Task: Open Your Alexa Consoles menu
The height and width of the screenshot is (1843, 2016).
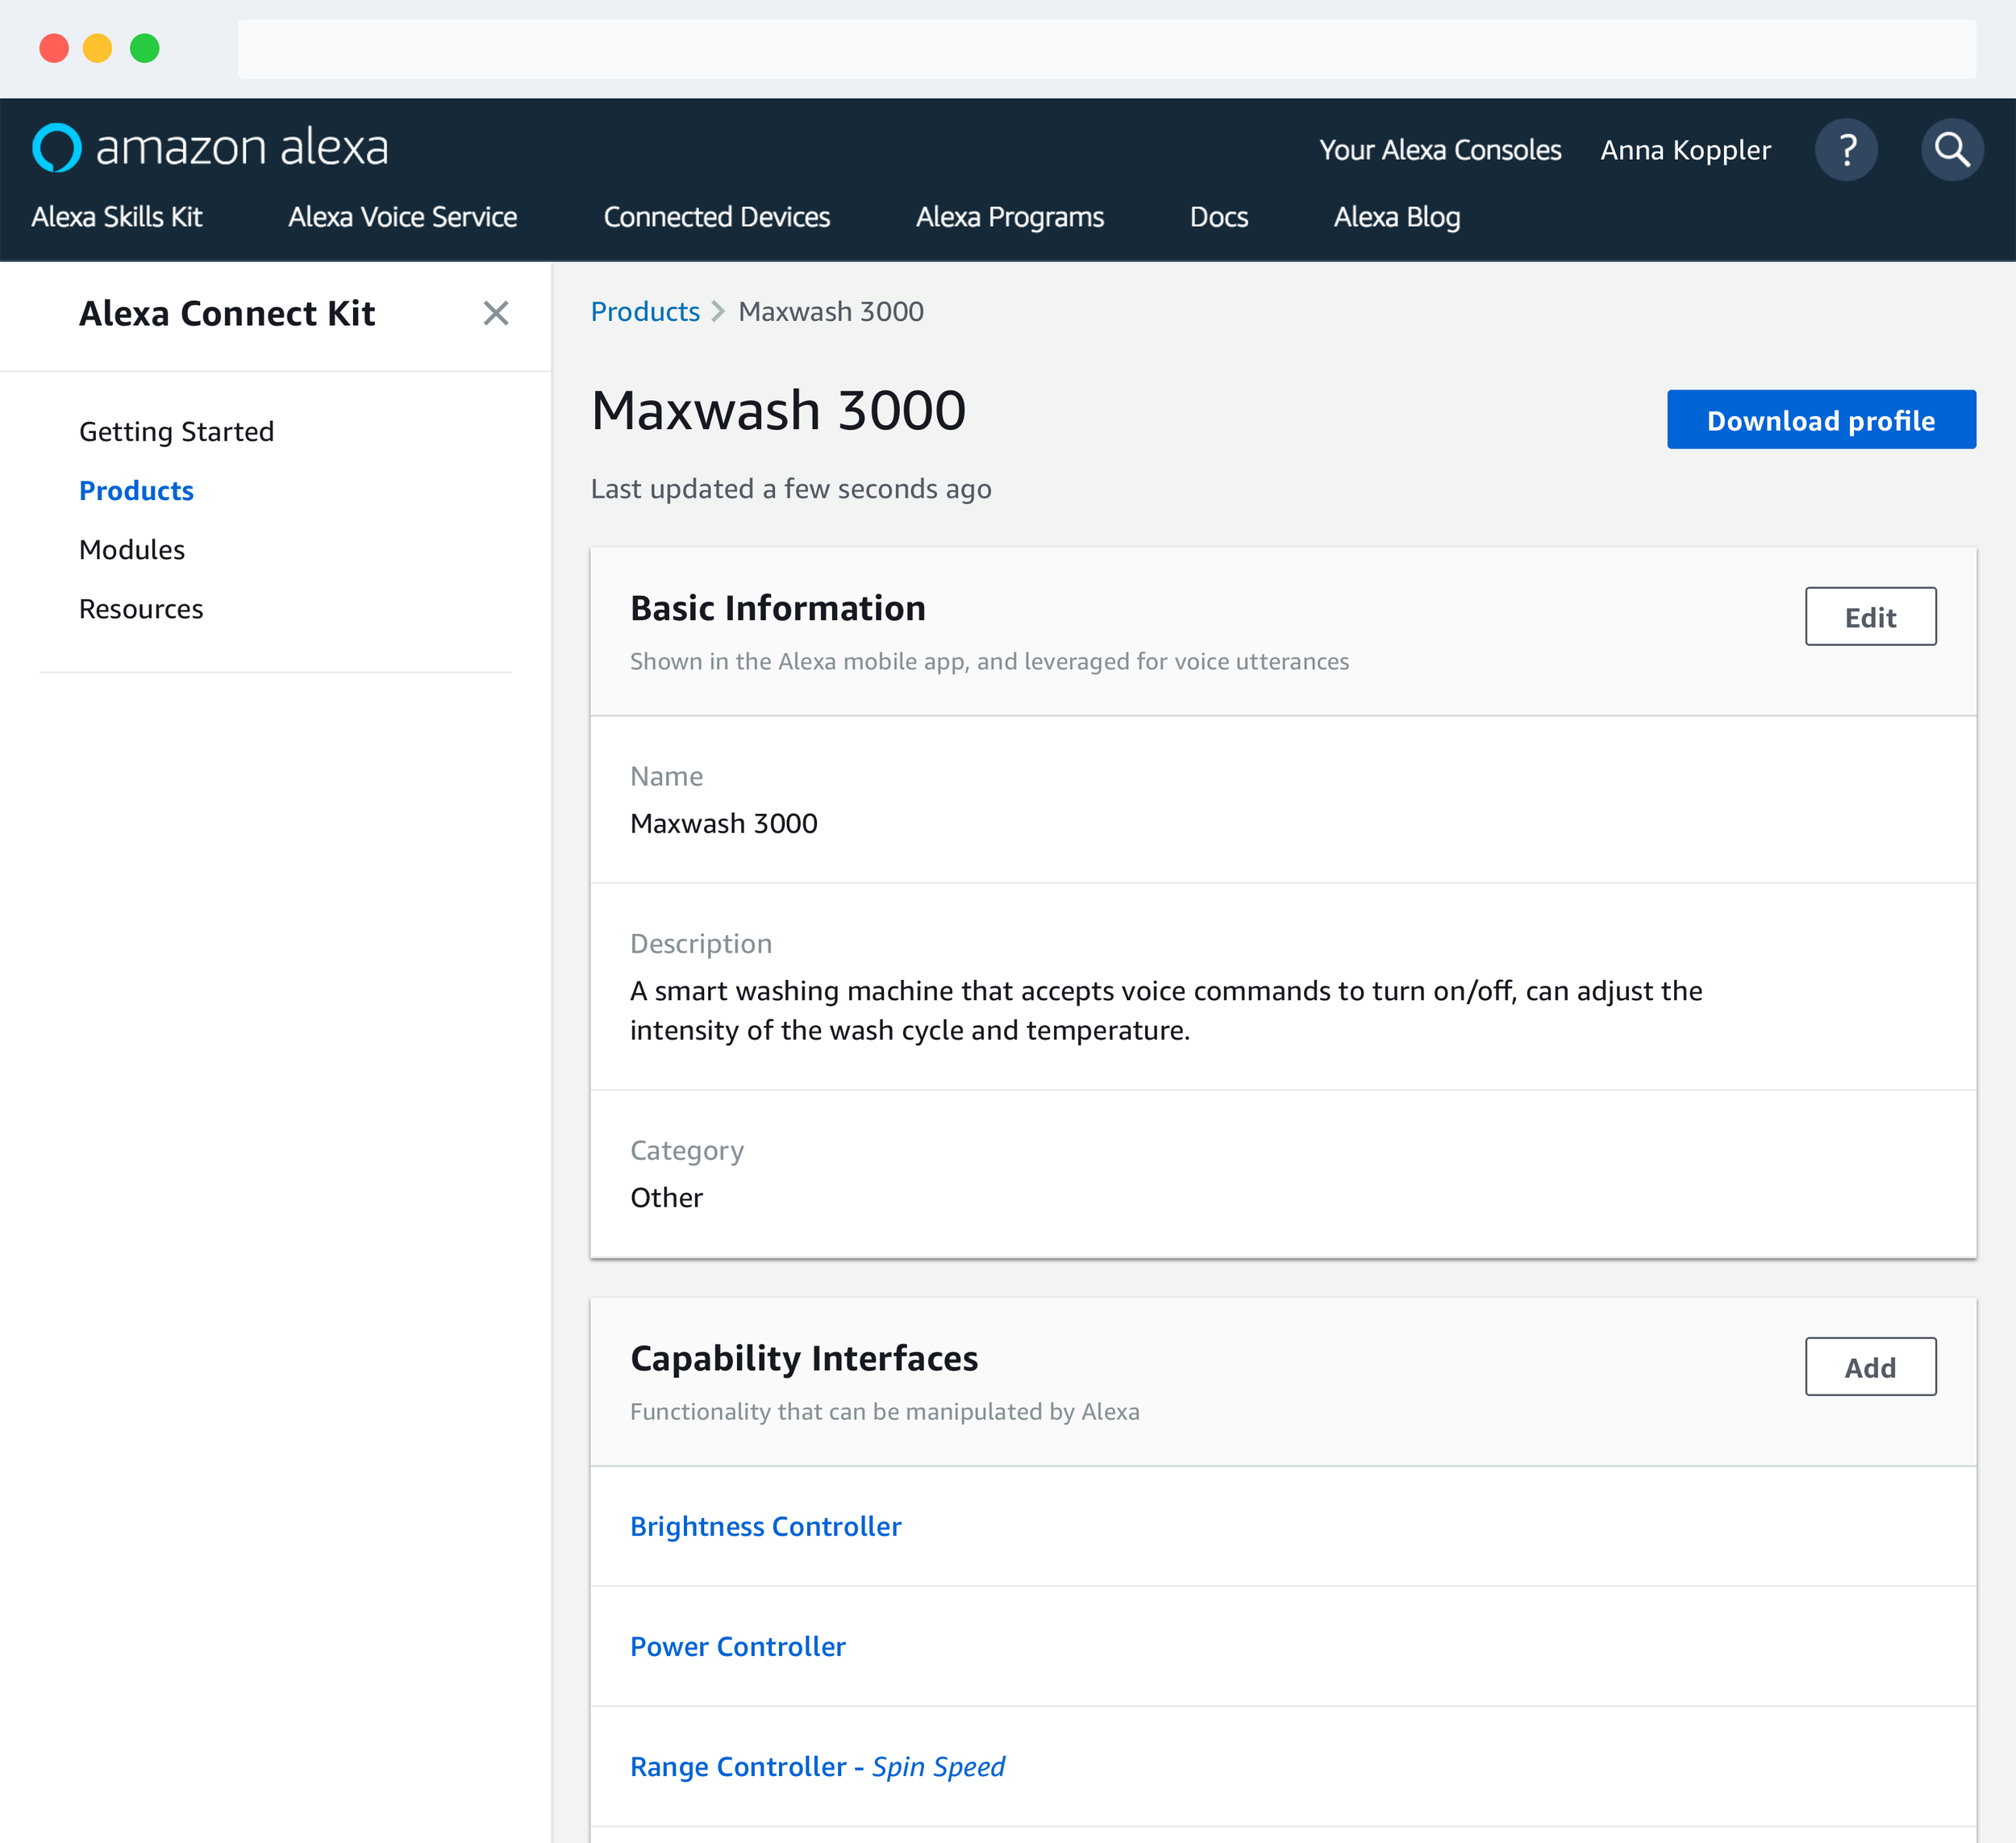Action: [x=1439, y=150]
